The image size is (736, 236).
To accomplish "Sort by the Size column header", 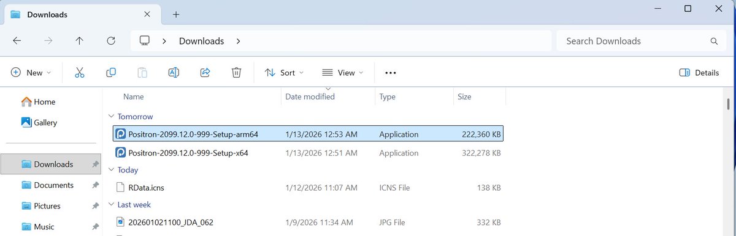I will [464, 97].
